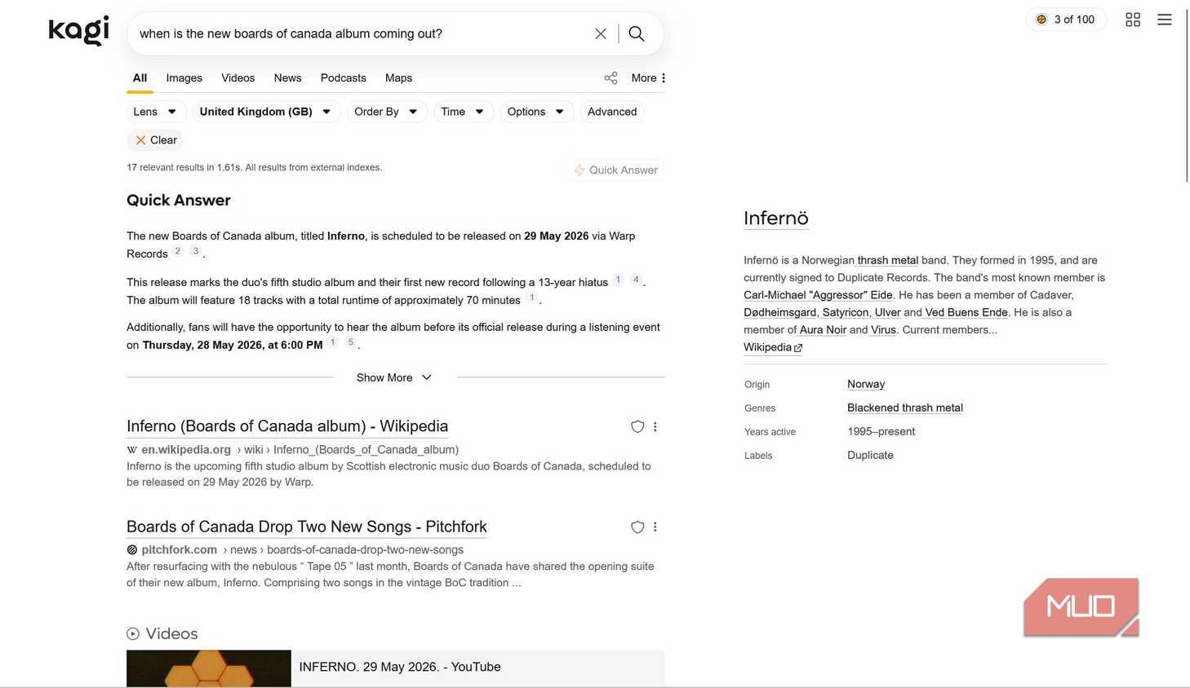Click the Kagi logo
The width and height of the screenshot is (1190, 688).
(x=78, y=30)
